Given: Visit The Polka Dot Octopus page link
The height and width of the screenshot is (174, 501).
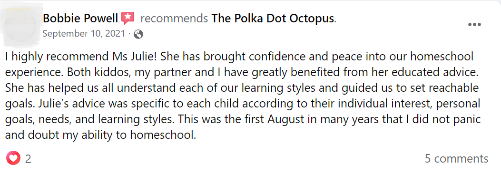Looking at the screenshot, I should [x=273, y=19].
